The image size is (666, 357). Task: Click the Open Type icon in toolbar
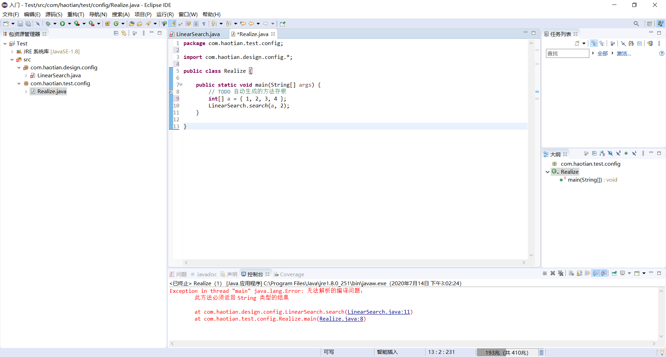(131, 24)
